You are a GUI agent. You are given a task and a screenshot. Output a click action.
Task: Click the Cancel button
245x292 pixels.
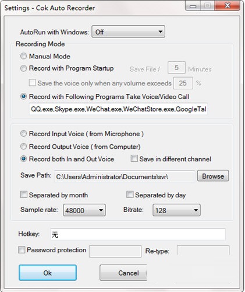pos(123,273)
